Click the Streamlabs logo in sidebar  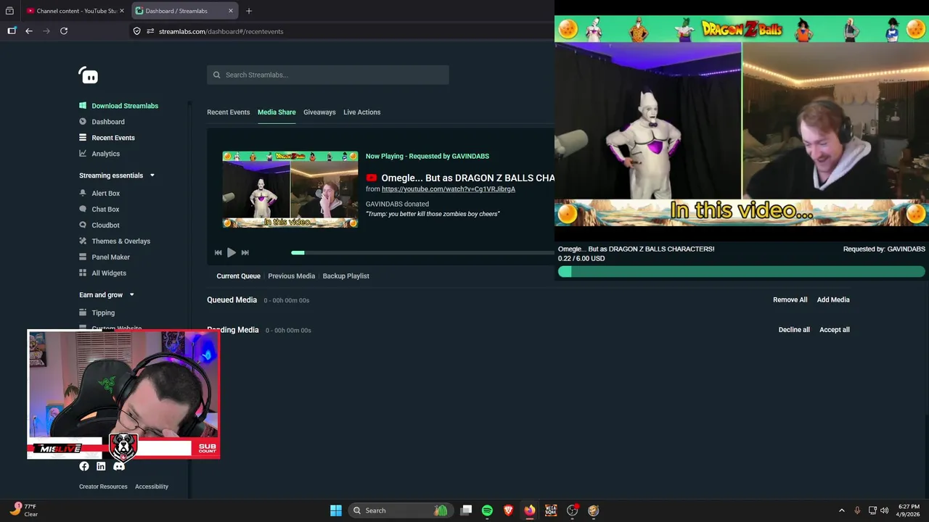click(x=88, y=75)
